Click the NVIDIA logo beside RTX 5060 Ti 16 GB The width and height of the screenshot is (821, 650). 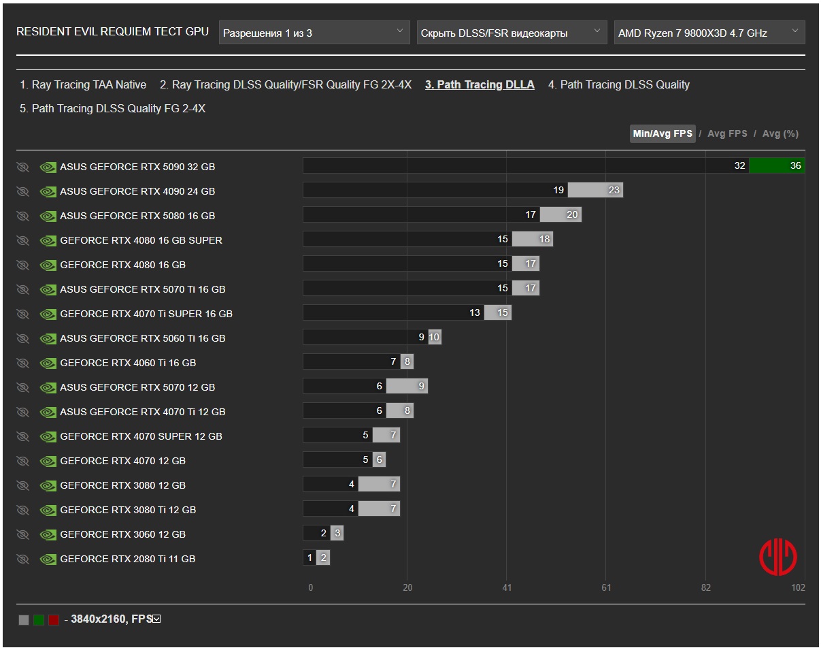tap(48, 338)
